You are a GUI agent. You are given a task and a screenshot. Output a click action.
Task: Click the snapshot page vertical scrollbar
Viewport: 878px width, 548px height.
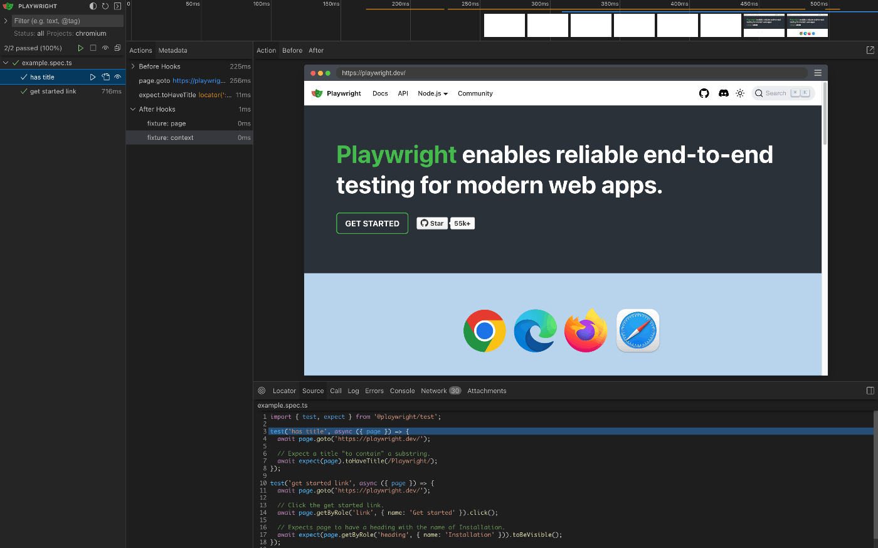click(x=825, y=113)
